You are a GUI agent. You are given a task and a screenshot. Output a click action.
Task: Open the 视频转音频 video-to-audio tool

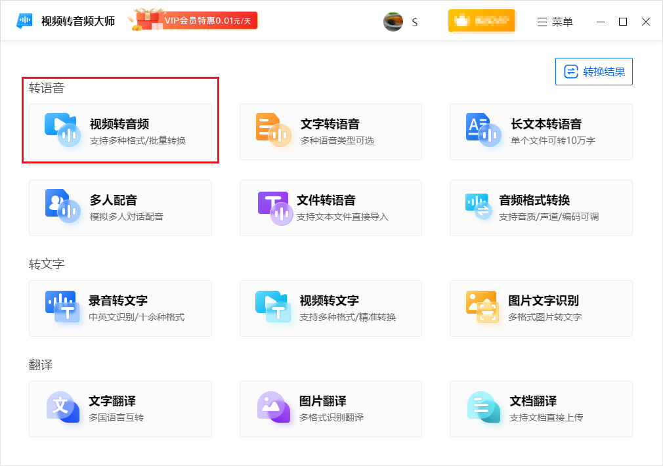(120, 131)
